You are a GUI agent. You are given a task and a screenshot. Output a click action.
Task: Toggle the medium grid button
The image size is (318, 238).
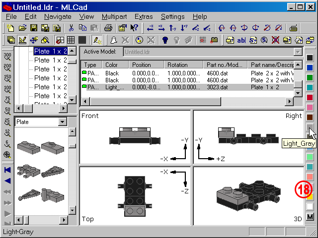click(x=71, y=40)
